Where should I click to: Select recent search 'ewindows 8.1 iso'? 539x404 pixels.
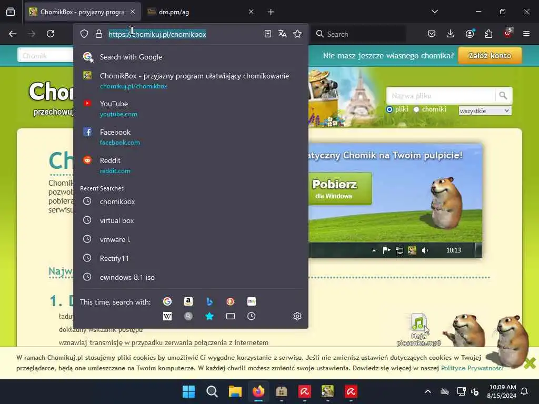191,277
